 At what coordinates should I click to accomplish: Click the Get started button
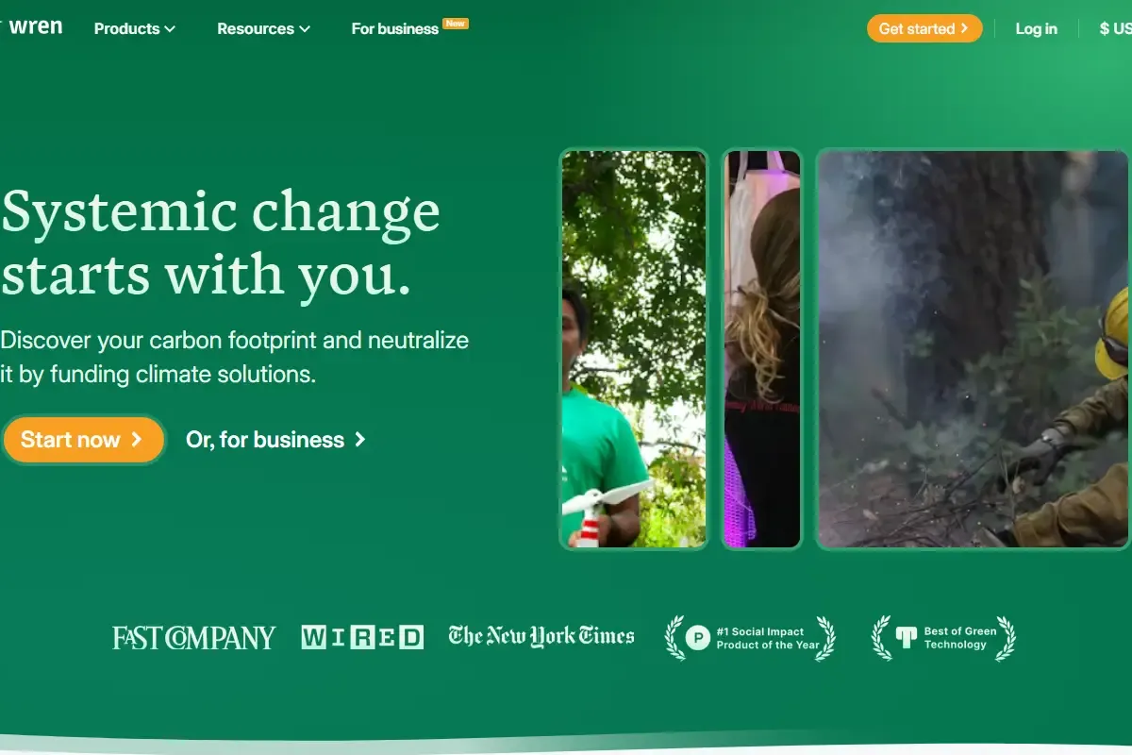tap(924, 28)
